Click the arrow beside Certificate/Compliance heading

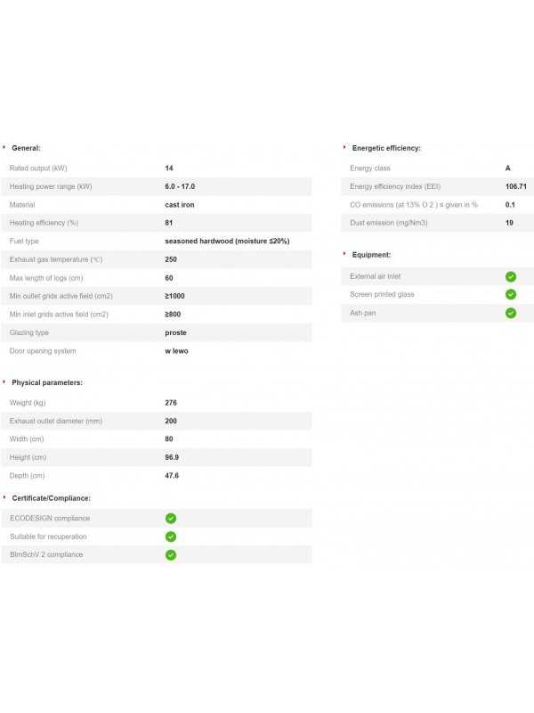(x=4, y=497)
